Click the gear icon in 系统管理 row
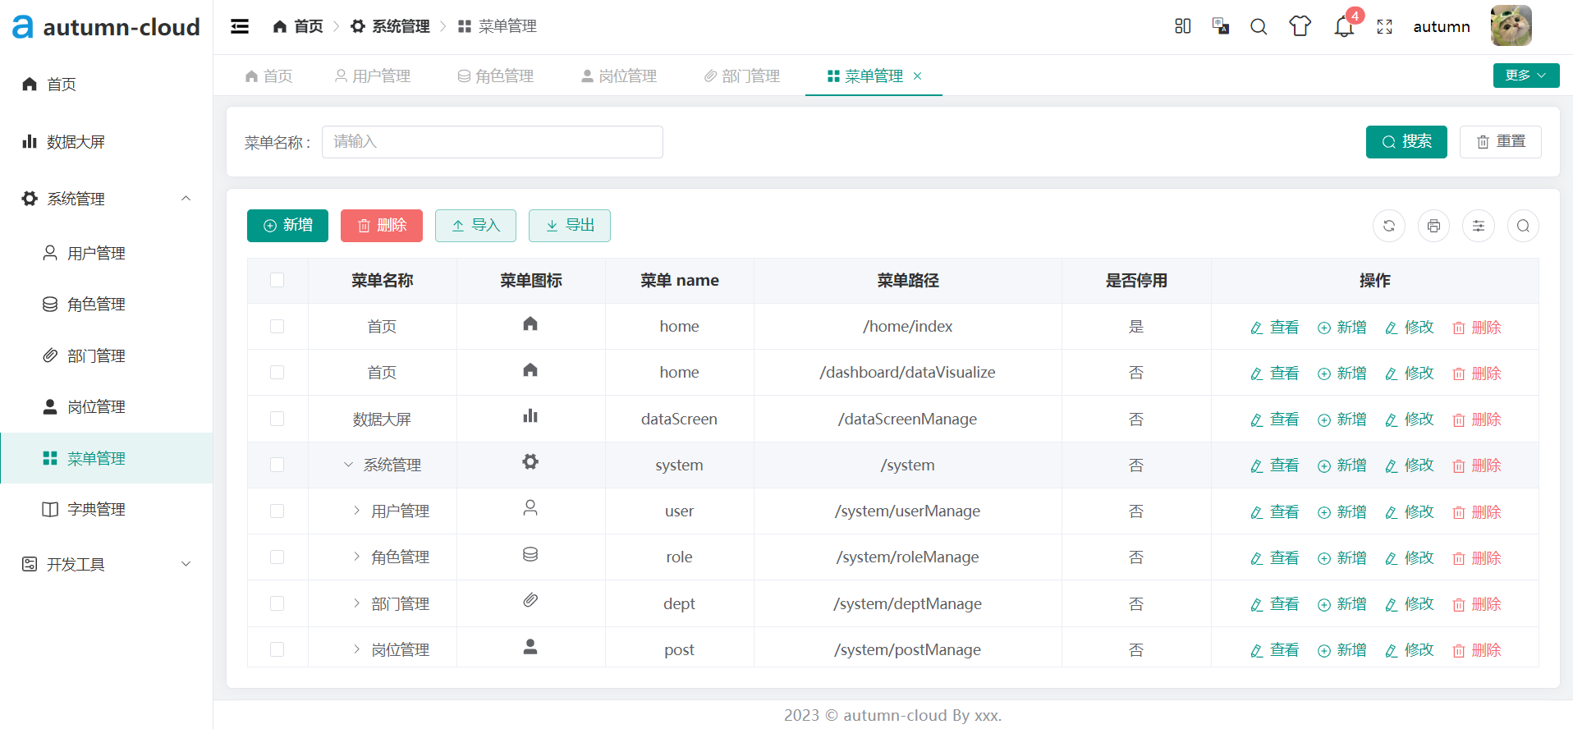The image size is (1573, 729). [530, 462]
